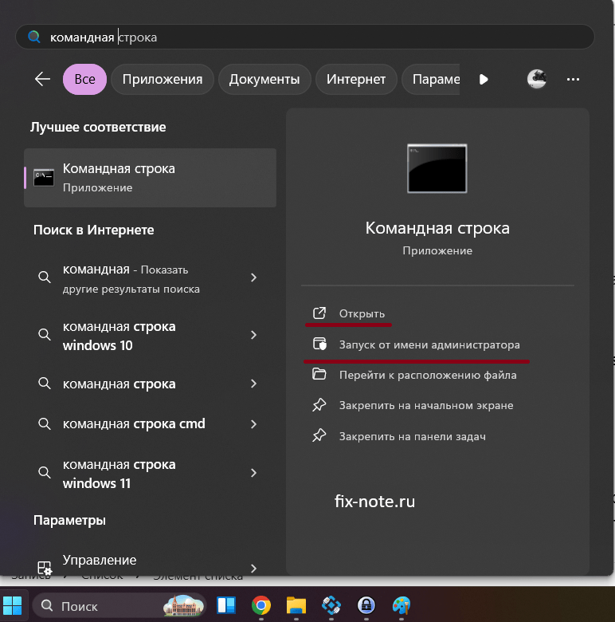
Task: Click Закрепить на начальном экране
Action: point(426,405)
